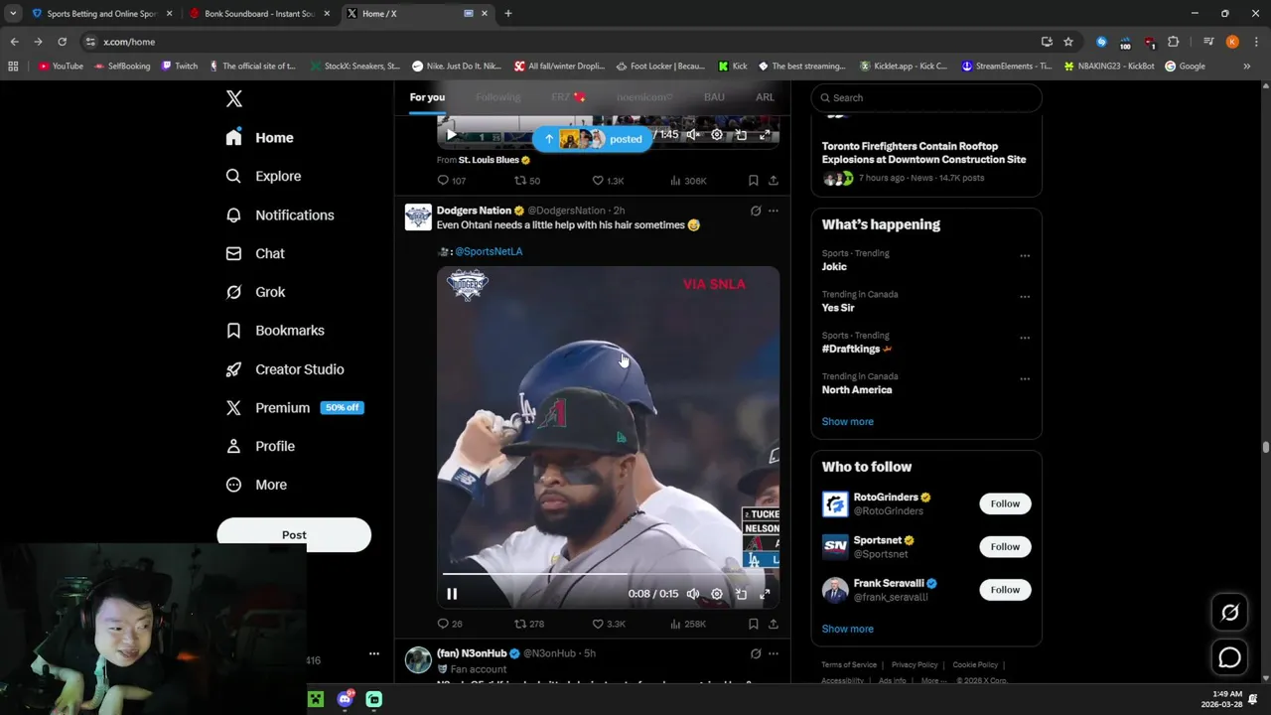Switch to Bonk Soundboard browser tab
Viewport: 1271px width, 715px height.
pyautogui.click(x=258, y=14)
